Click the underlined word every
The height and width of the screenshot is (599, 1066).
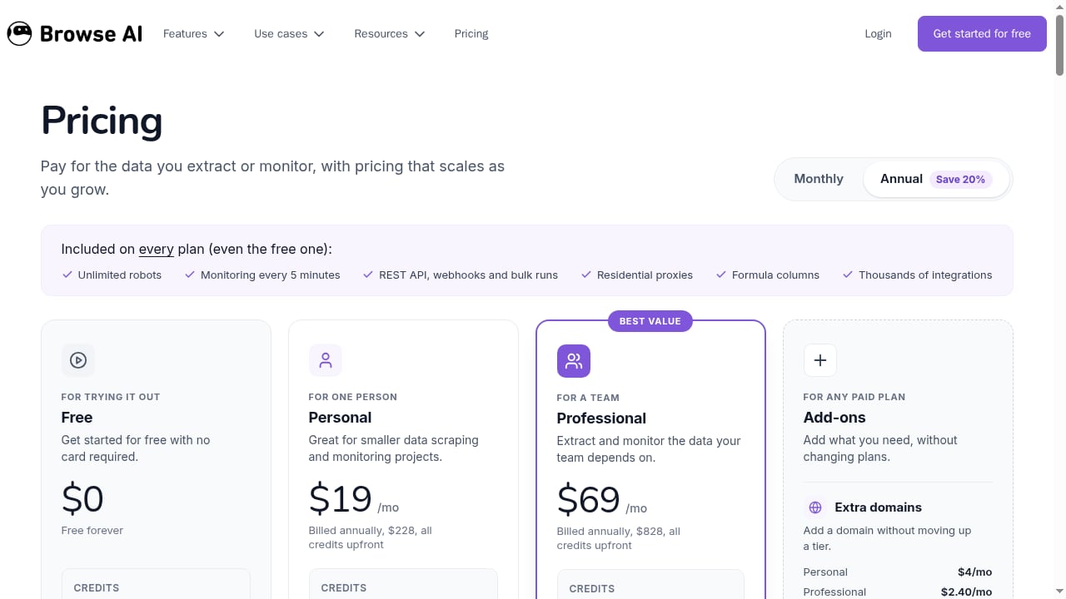(x=157, y=249)
